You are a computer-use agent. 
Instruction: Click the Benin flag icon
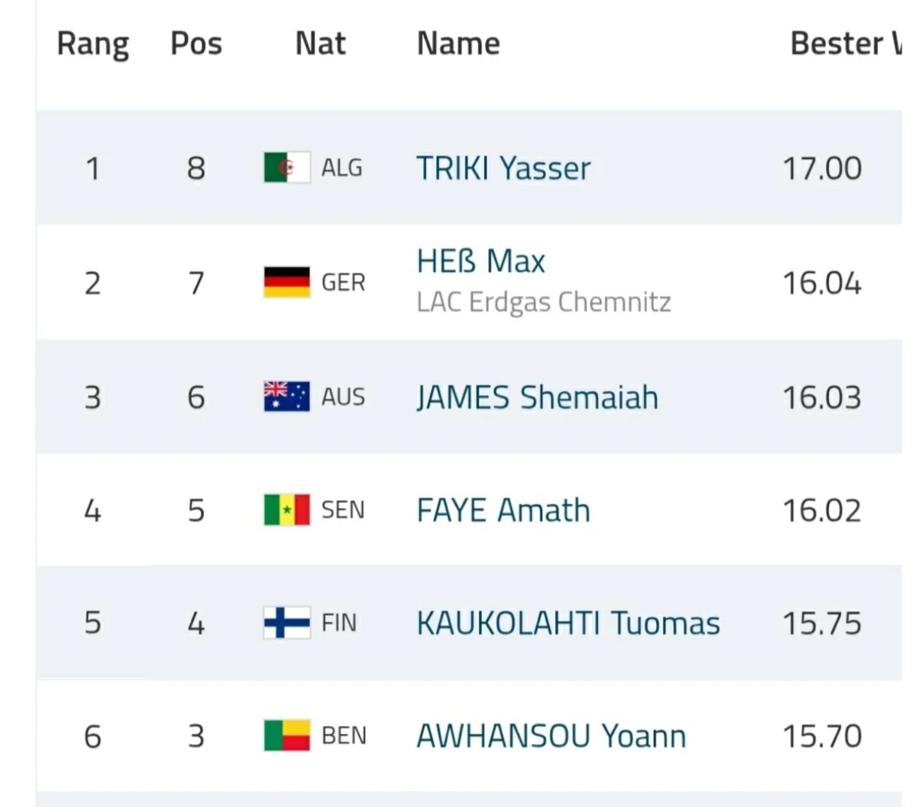[287, 735]
